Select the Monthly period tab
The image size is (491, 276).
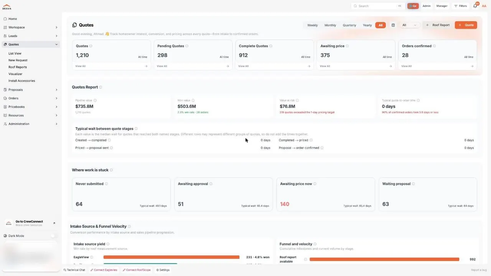(x=330, y=25)
